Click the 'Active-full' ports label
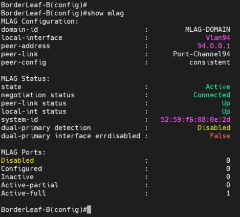The width and height of the screenshot is (240, 217). pos(24,193)
